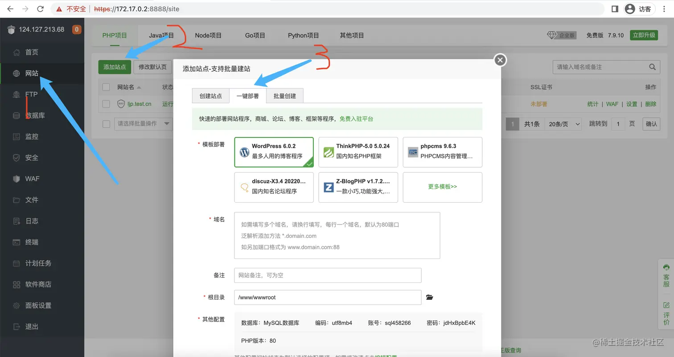
Task: Switch to the Java项目 tab
Action: (161, 35)
